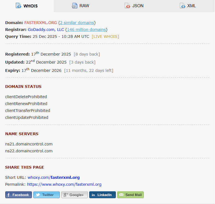Click the JSON tab file icon
Image resolution: width=215 pixels, height=204 pixels.
coord(127,6)
